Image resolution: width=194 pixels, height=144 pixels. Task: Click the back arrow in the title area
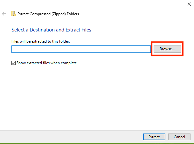4,14
